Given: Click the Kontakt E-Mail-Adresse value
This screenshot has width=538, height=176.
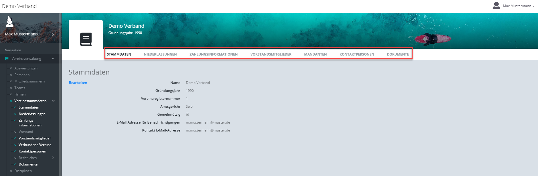Looking at the screenshot, I should coord(208,130).
